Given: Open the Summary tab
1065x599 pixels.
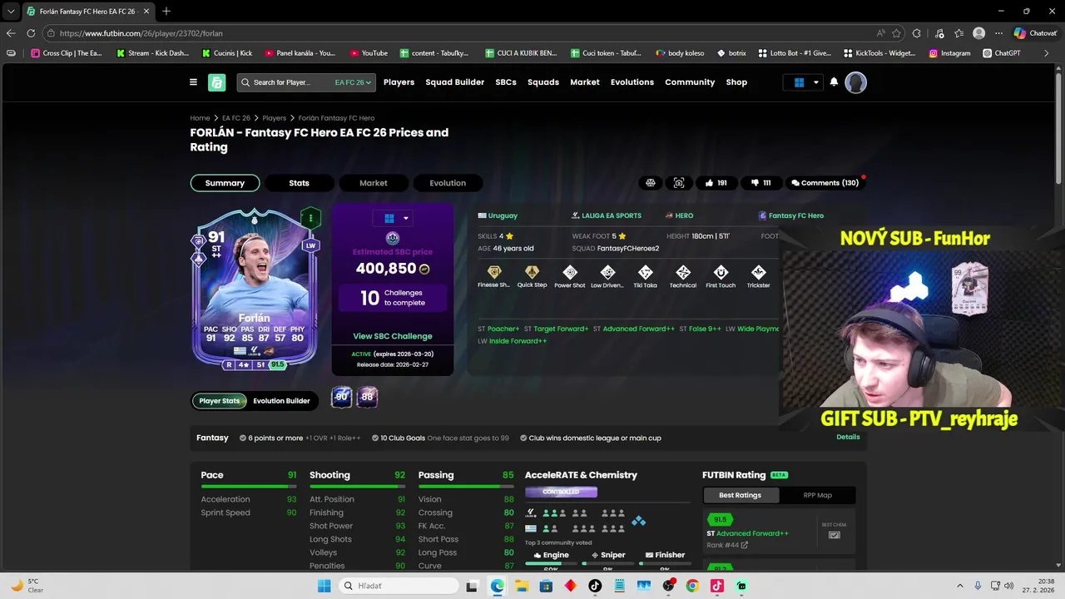Looking at the screenshot, I should click(225, 183).
